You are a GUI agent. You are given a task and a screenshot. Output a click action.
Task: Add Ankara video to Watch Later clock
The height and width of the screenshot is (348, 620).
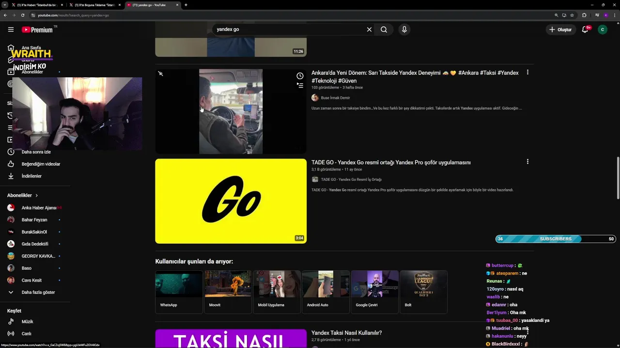tap(300, 76)
